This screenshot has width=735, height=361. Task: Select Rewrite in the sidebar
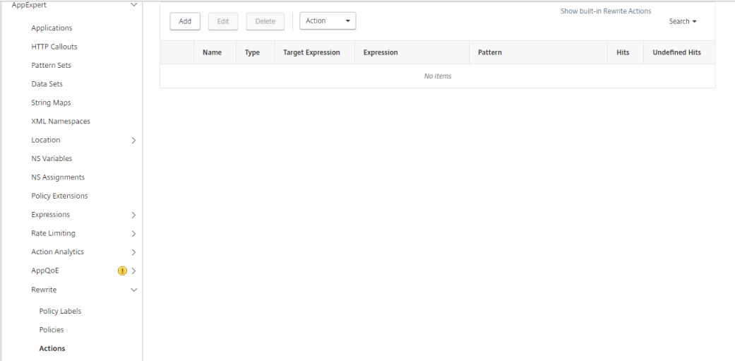[x=44, y=290]
